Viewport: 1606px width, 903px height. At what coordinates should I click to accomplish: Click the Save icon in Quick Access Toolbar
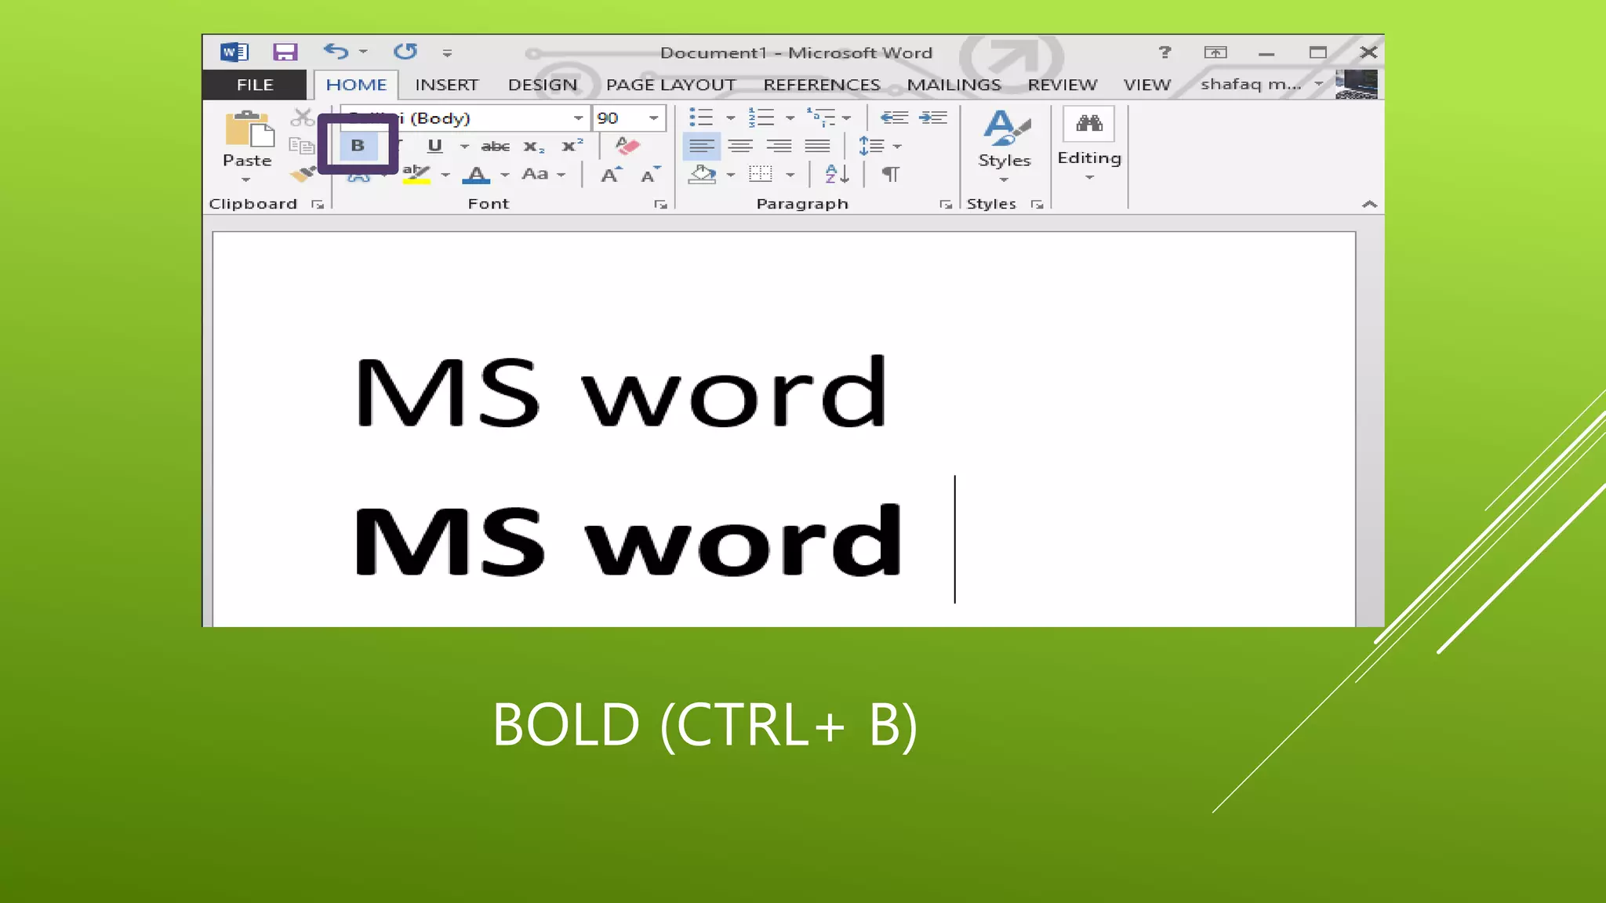click(x=285, y=52)
